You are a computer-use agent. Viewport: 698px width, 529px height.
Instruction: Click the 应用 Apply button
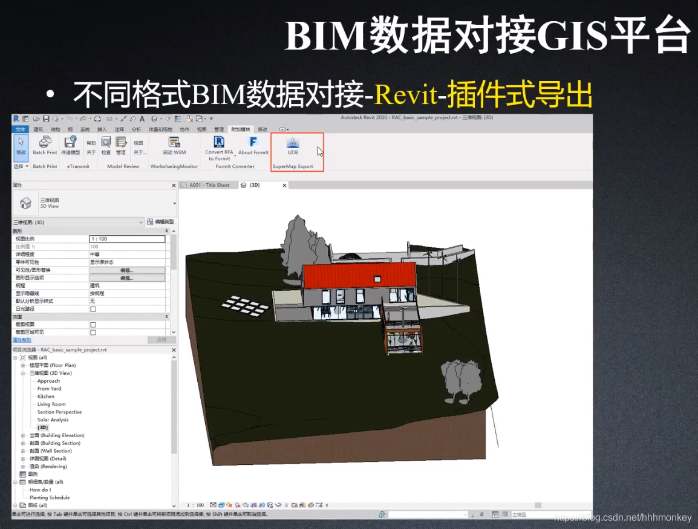(161, 340)
